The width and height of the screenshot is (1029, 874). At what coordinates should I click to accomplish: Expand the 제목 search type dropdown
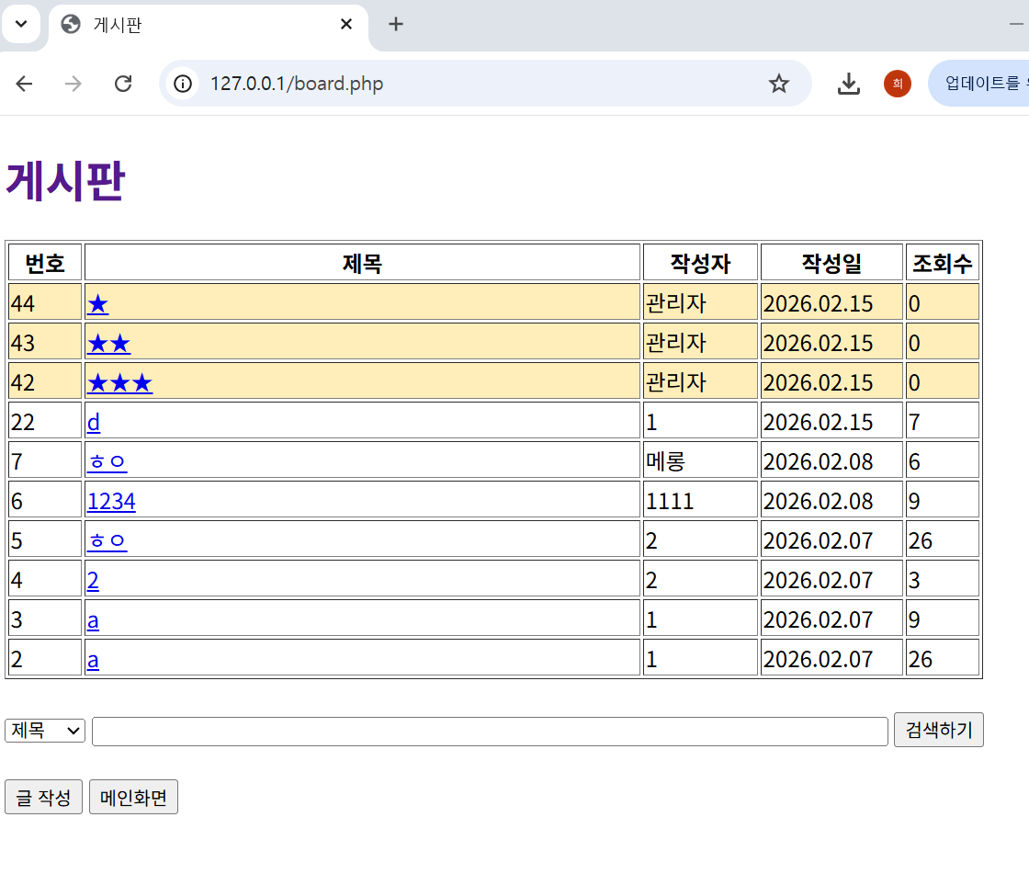45,731
